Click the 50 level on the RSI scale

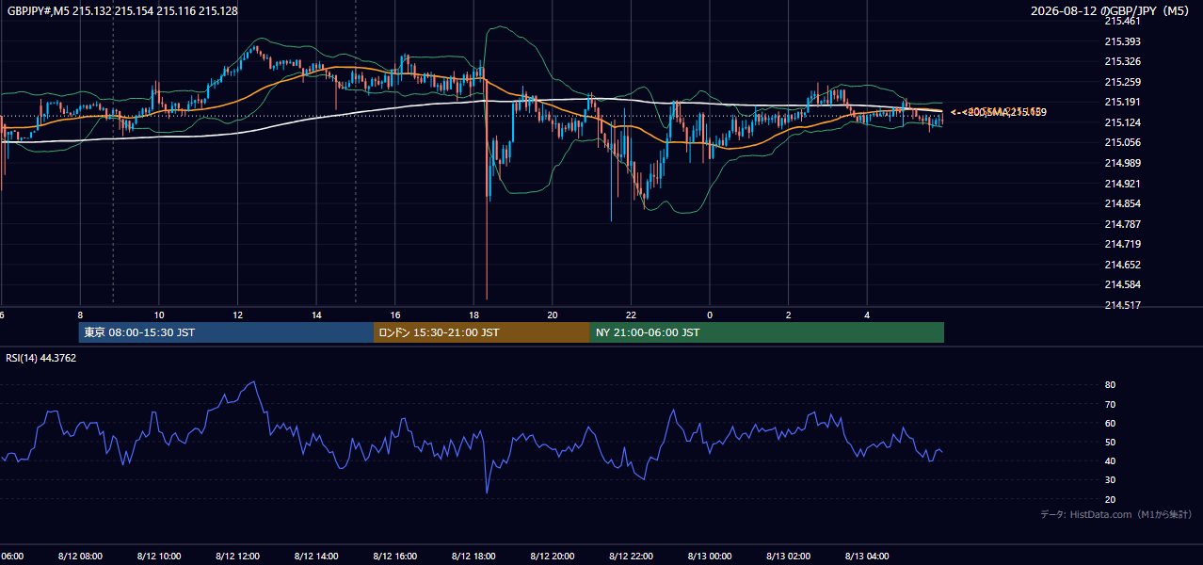click(1110, 442)
